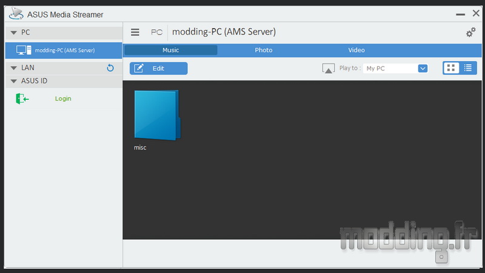Screen dimensions: 485x273
Task: Collapse the PC section
Action: [x=13, y=33]
